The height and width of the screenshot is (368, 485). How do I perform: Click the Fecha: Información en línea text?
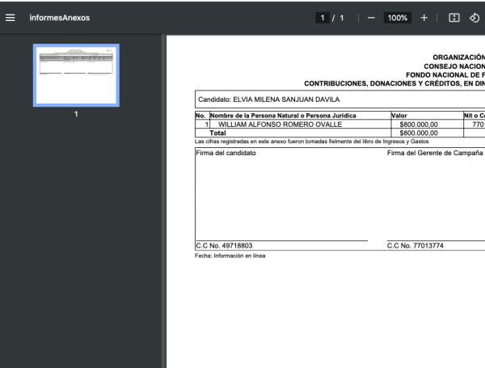coord(230,256)
